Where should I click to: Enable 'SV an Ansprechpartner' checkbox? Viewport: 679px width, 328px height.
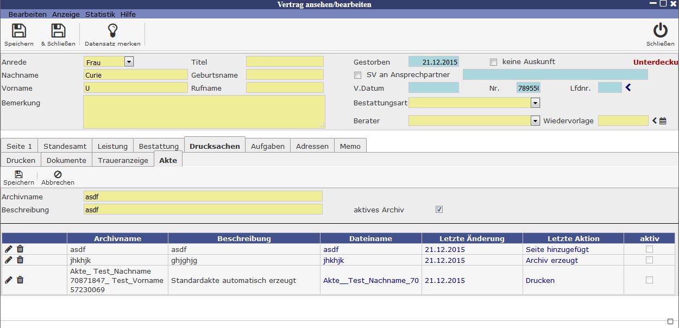[x=357, y=75]
